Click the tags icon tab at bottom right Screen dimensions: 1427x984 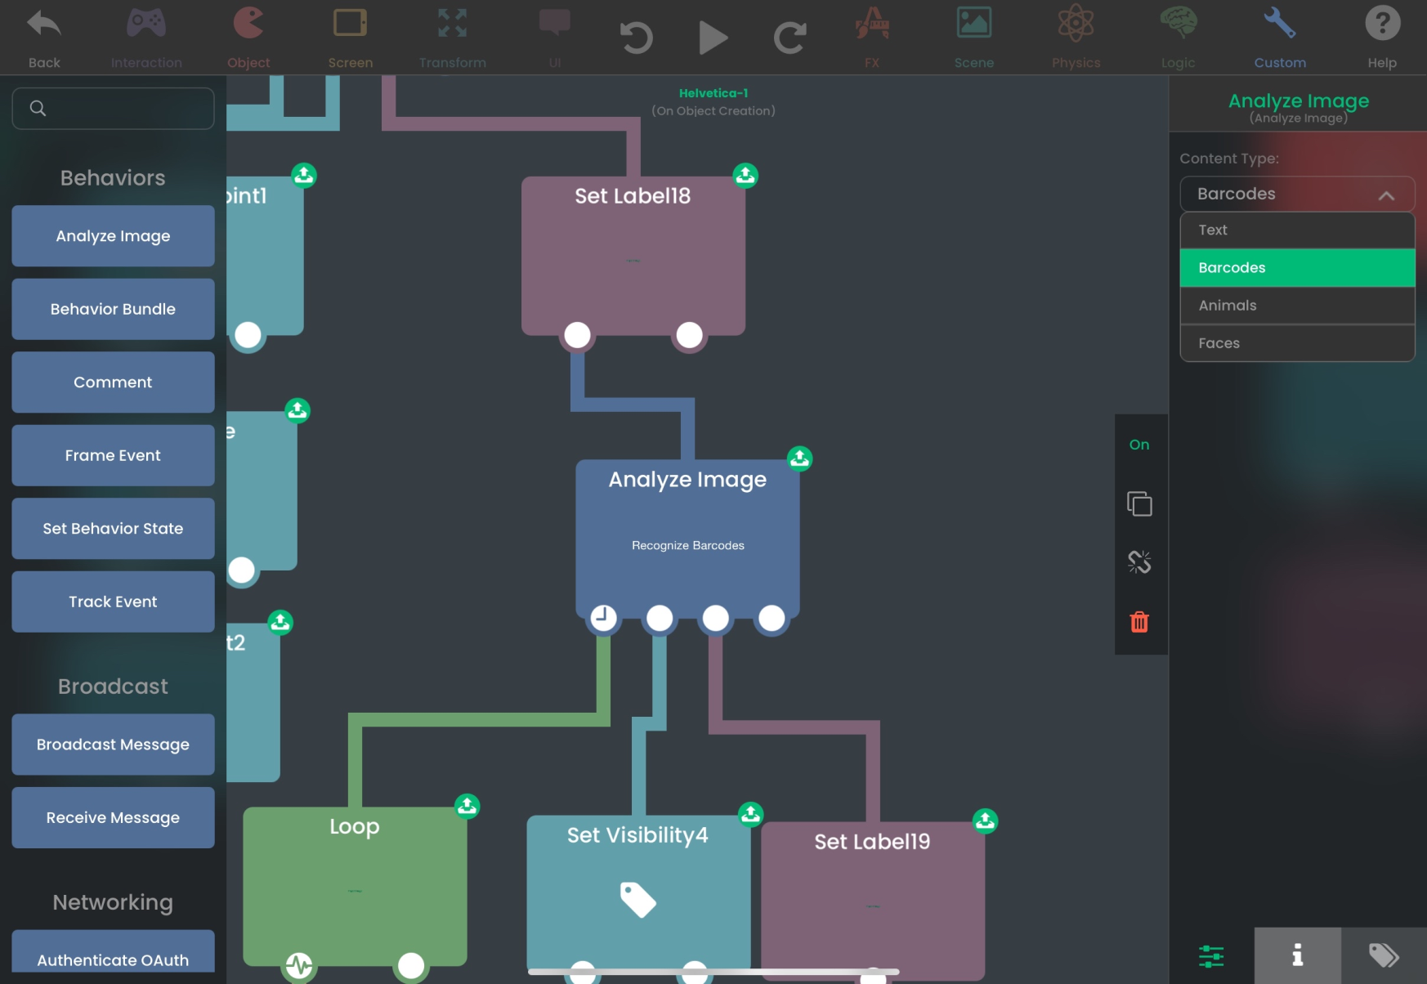[1383, 955]
